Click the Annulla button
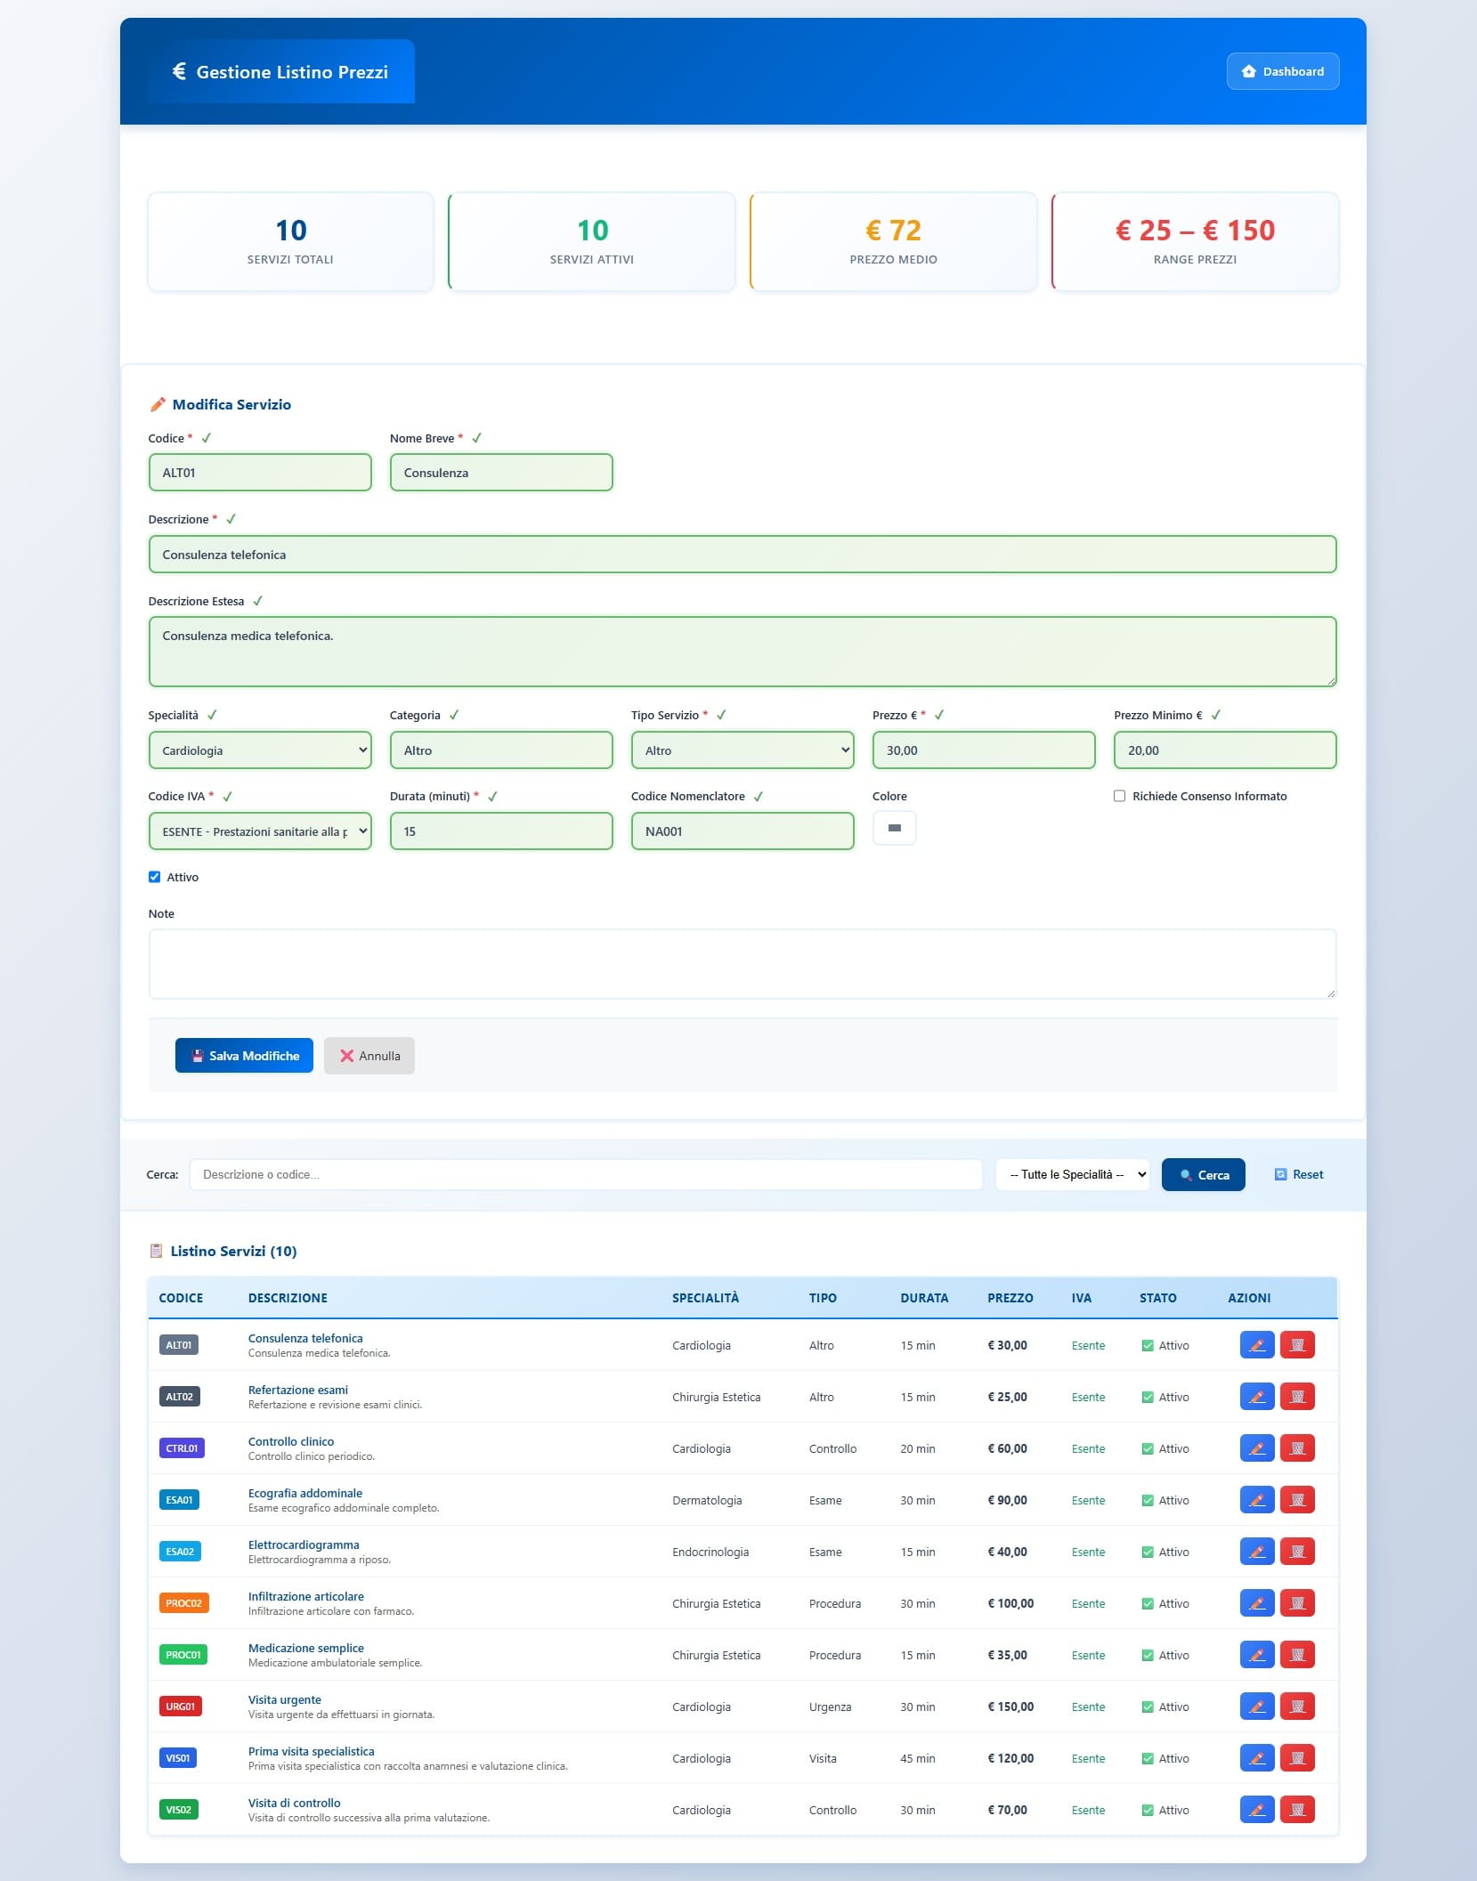Viewport: 1477px width, 1881px height. [x=369, y=1056]
